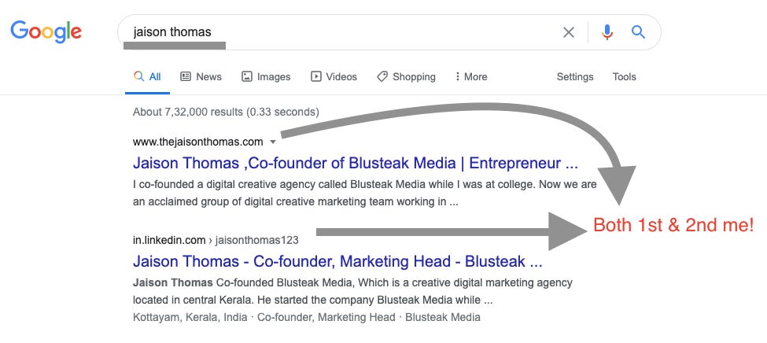The height and width of the screenshot is (343, 767).
Task: Open the LinkedIn Jaison Thomas Marketing Head result
Action: (337, 261)
